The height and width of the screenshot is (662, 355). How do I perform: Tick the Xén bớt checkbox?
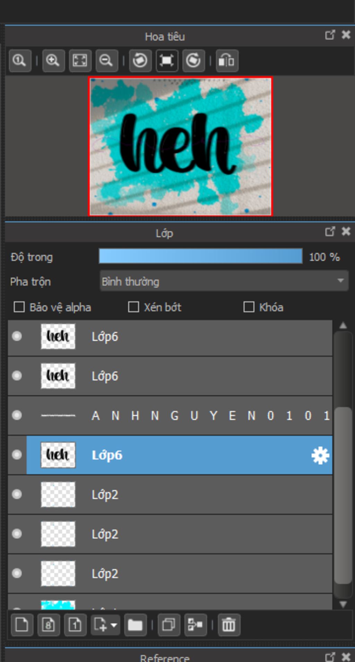click(133, 307)
